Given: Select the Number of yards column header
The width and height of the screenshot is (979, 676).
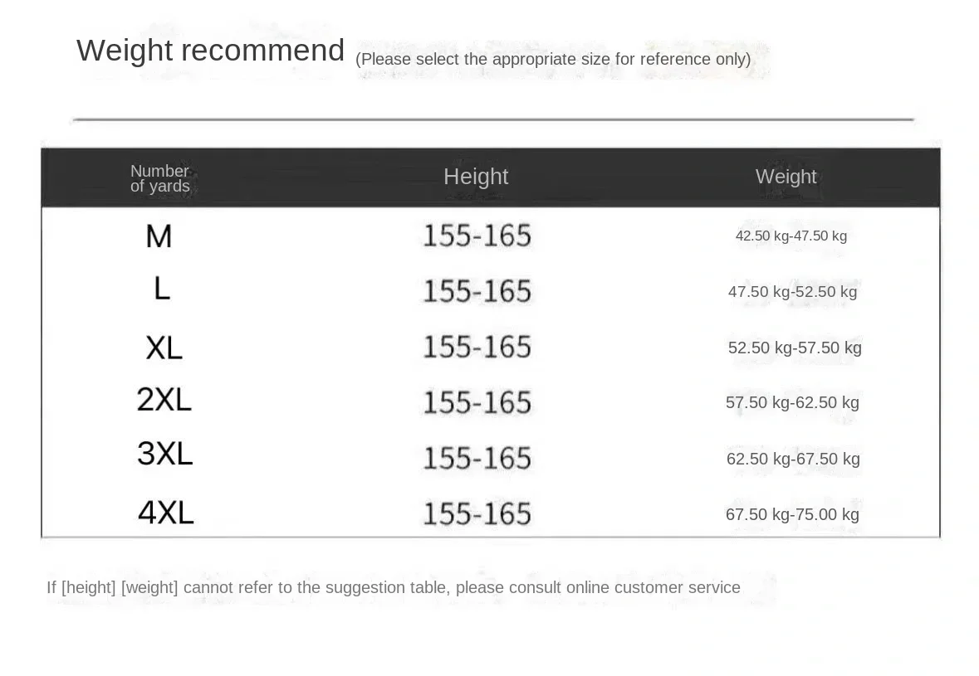Looking at the screenshot, I should point(159,178).
